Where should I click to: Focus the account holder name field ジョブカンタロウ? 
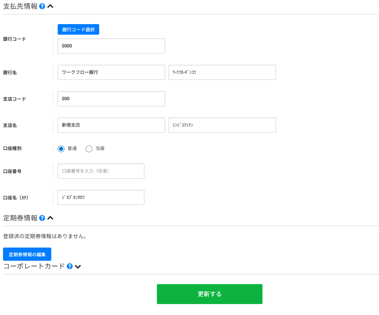(101, 197)
